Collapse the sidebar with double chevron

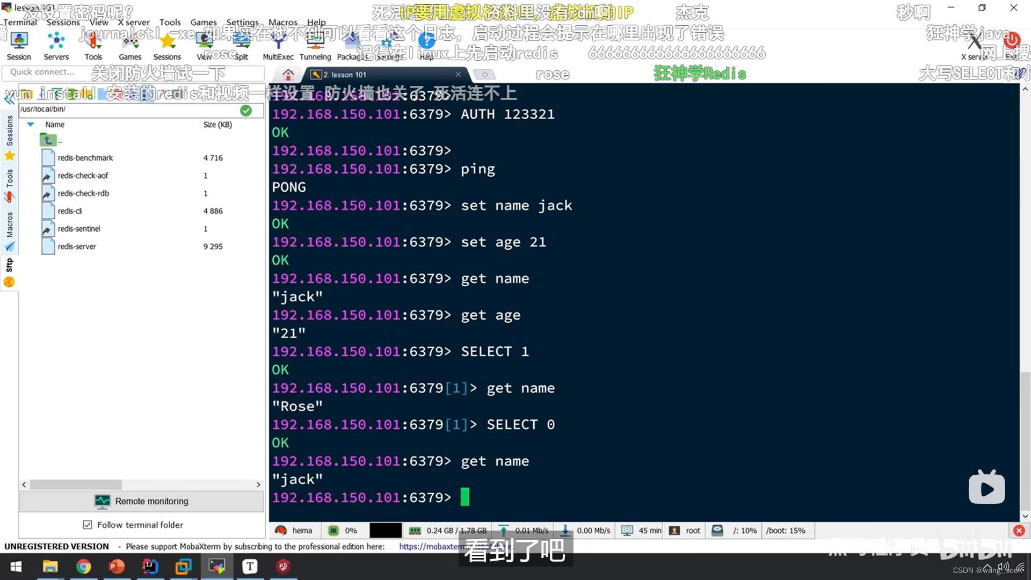click(9, 98)
